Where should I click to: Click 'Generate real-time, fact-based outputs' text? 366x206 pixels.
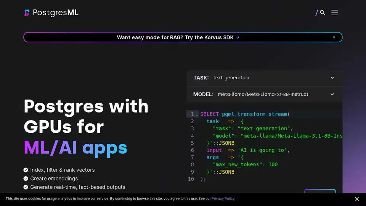click(78, 187)
